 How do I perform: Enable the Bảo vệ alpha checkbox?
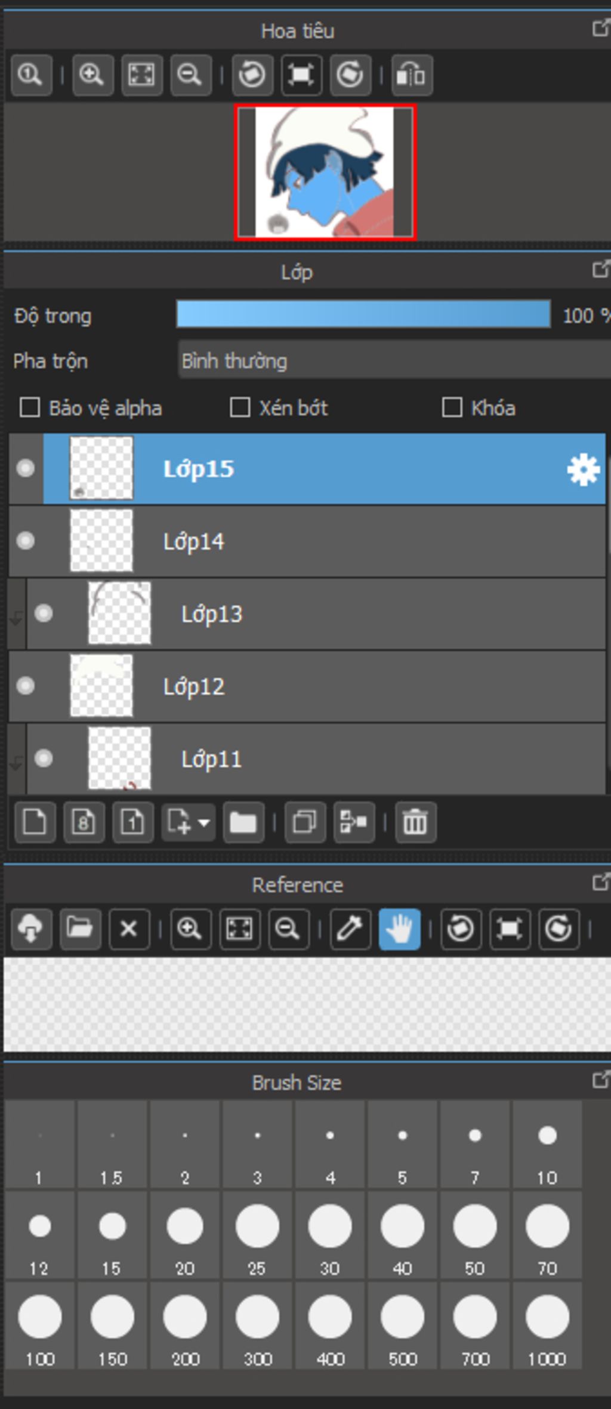point(30,408)
